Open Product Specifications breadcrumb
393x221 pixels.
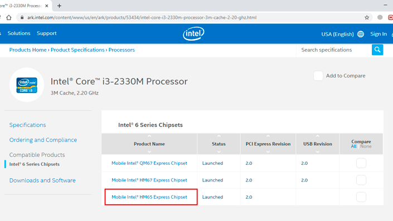tap(77, 50)
